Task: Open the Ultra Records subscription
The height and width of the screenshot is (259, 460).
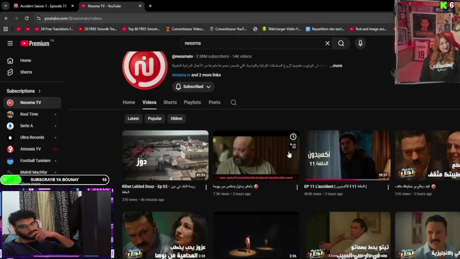Action: pyautogui.click(x=32, y=137)
